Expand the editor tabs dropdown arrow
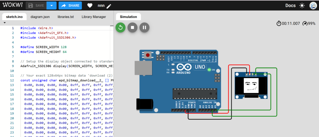 click(x=4, y=22)
